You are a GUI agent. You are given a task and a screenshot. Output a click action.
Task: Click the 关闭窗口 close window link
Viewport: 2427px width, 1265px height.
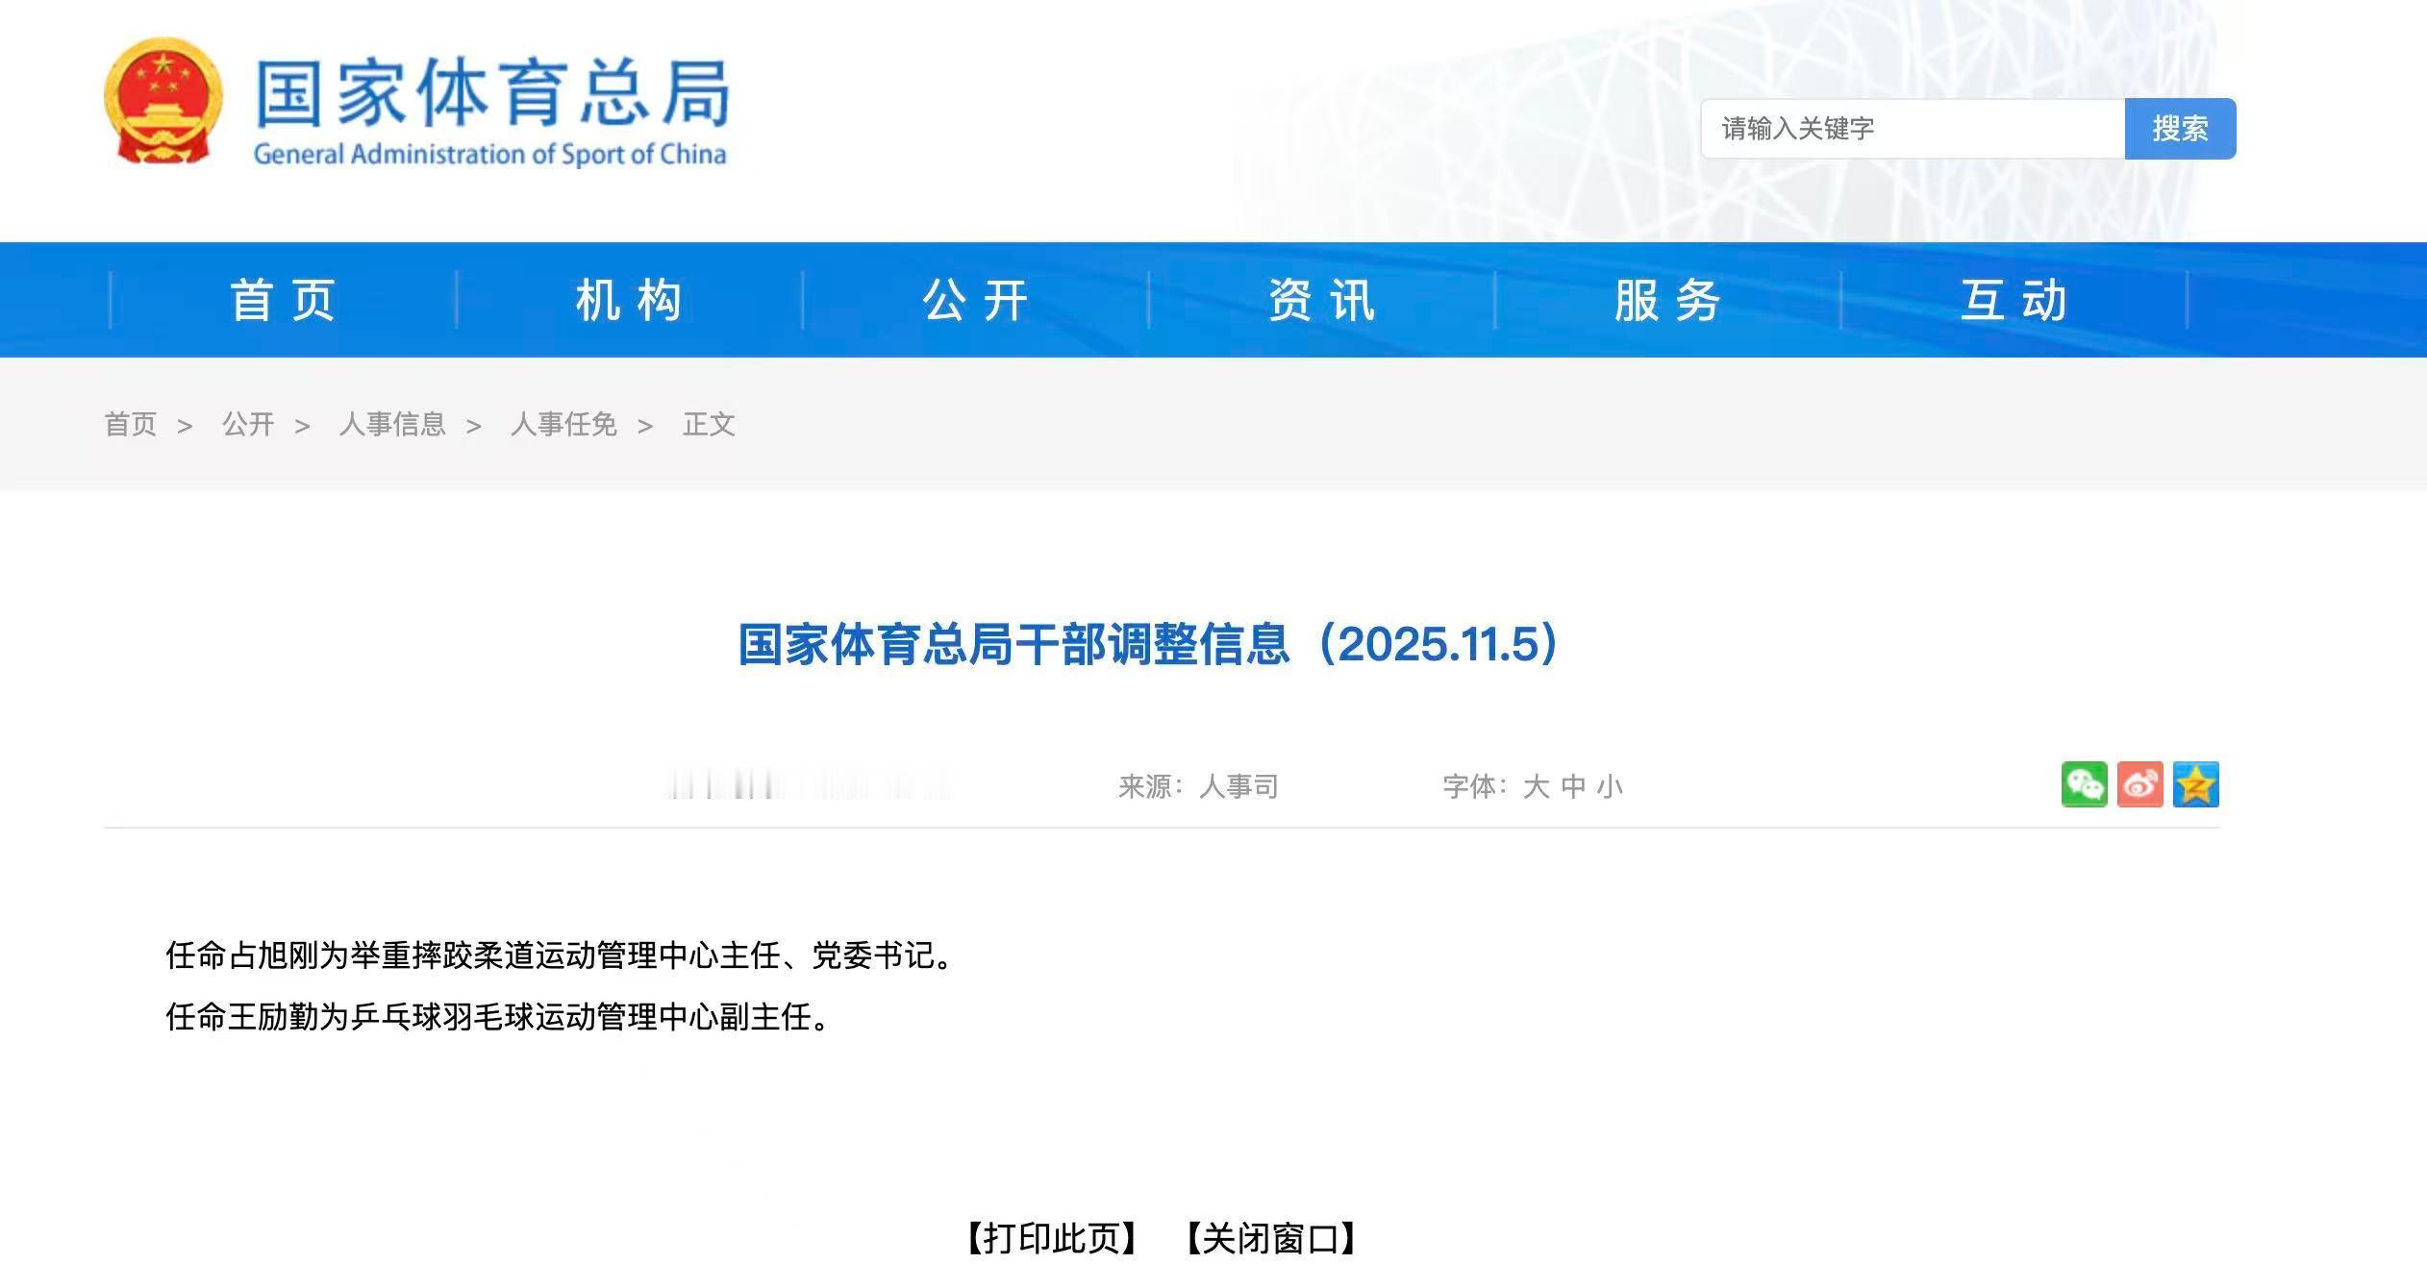[x=1270, y=1238]
